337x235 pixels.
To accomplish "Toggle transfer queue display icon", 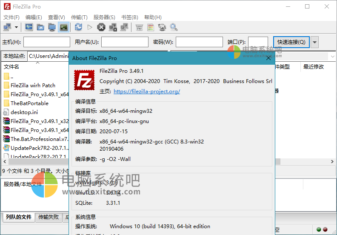I will [64, 27].
